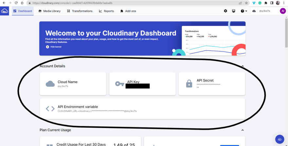
Task: Click the Cloud Name card label
Action: (x=67, y=82)
